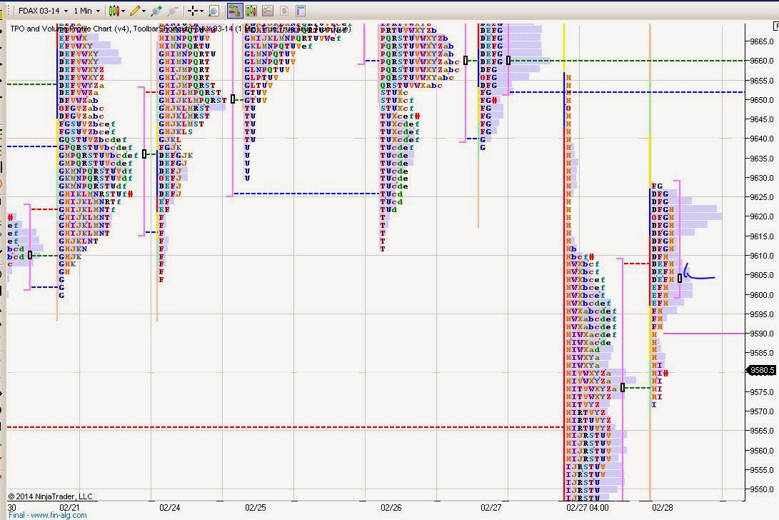The width and height of the screenshot is (779, 520).
Task: Click the 9630.0 price axis label
Action: pyautogui.click(x=762, y=177)
